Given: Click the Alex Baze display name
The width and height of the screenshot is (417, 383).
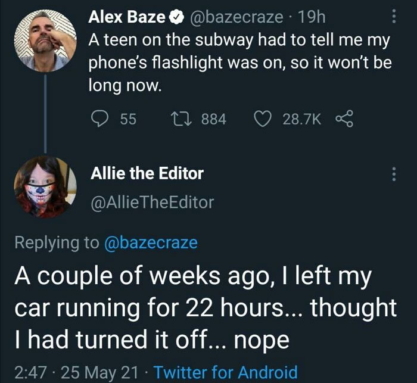Looking at the screenshot, I should click(x=126, y=18).
